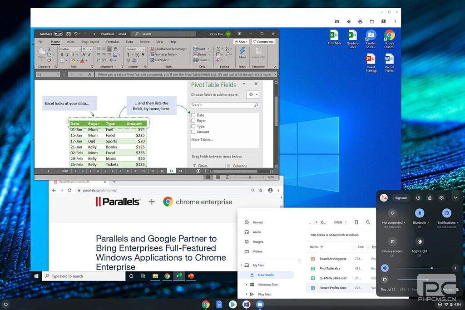Enable Night Light from quick settings

[420, 241]
